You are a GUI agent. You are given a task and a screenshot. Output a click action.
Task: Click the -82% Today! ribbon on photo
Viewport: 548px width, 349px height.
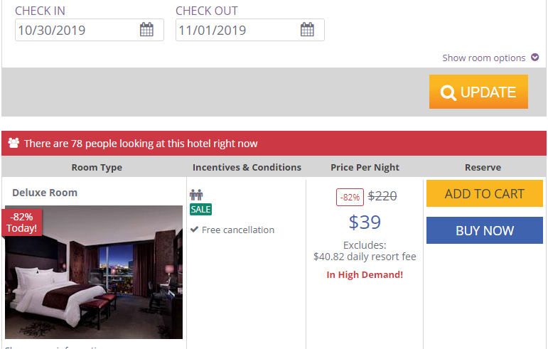point(21,222)
